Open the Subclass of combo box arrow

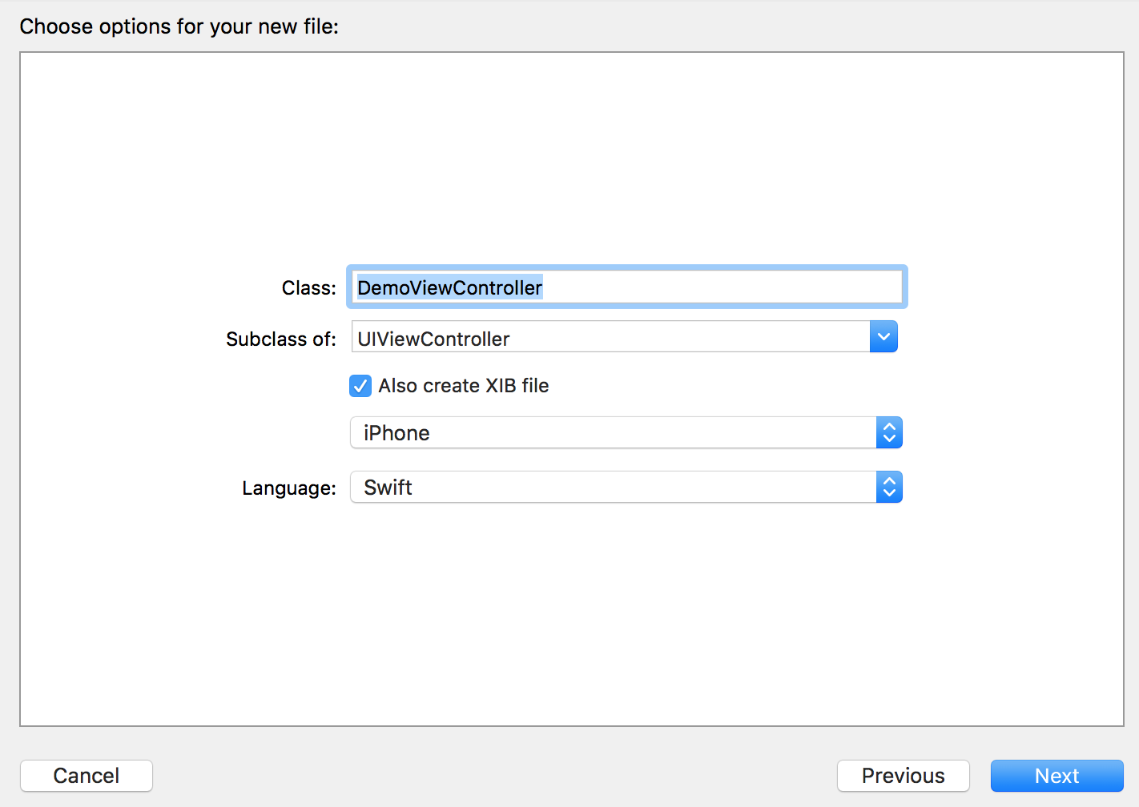pos(883,337)
